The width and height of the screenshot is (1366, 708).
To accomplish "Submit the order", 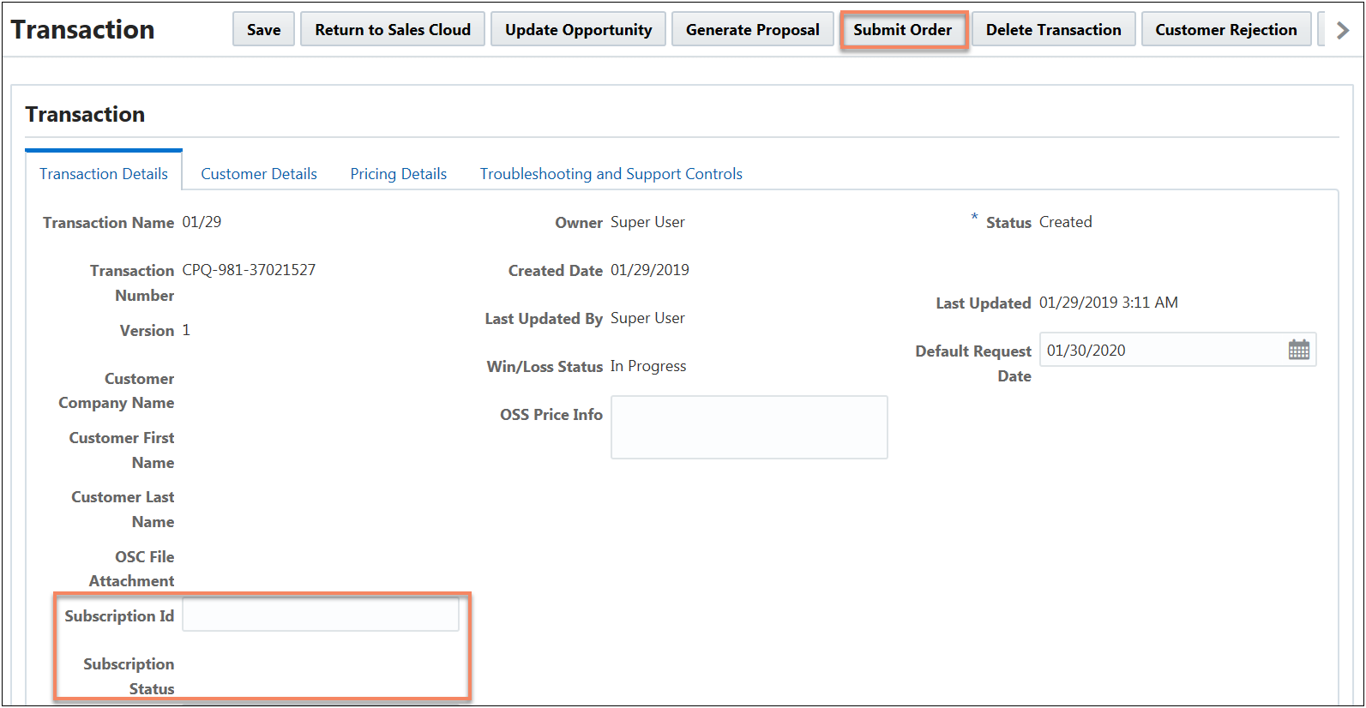I will tap(902, 30).
